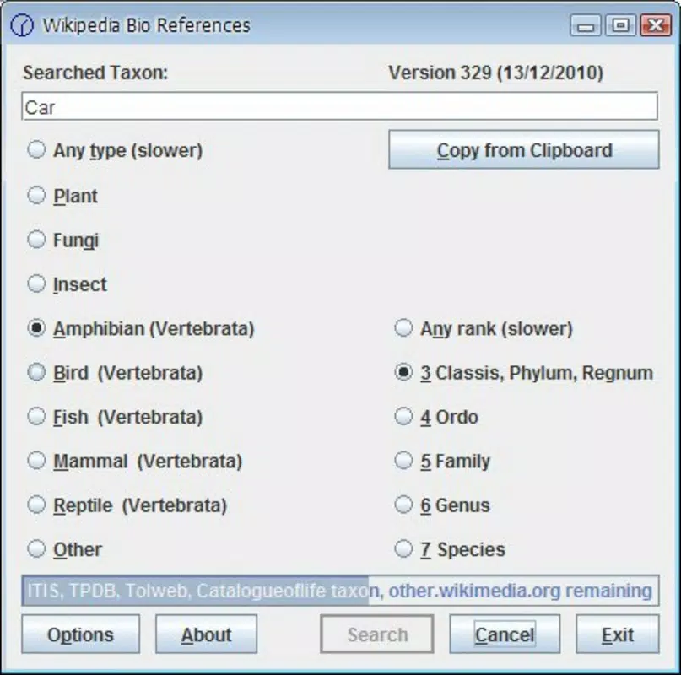Select 3 Classis, Phylum, Regnum rank
681x675 pixels.
[523, 373]
